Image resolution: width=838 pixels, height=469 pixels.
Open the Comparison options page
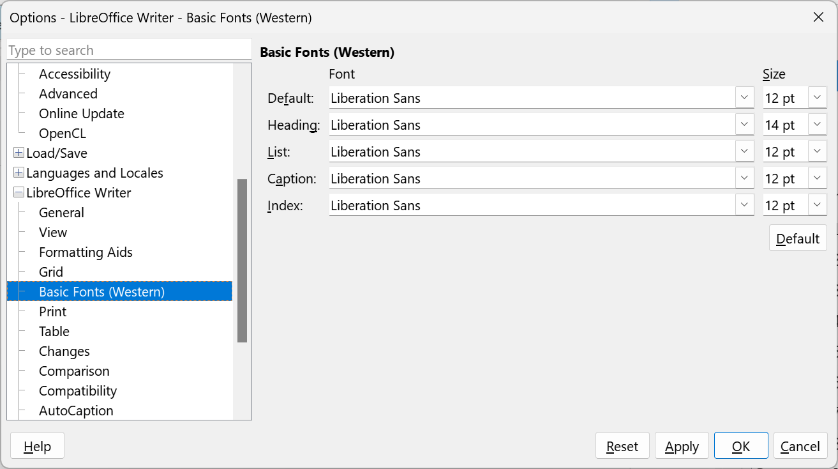pyautogui.click(x=74, y=371)
